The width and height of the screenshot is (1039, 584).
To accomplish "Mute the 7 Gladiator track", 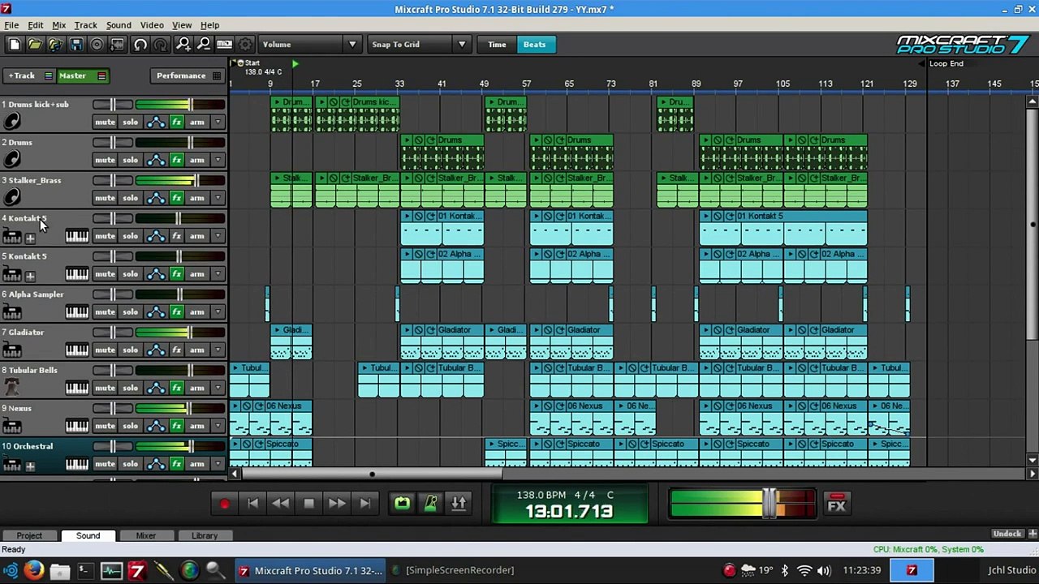I will [105, 350].
